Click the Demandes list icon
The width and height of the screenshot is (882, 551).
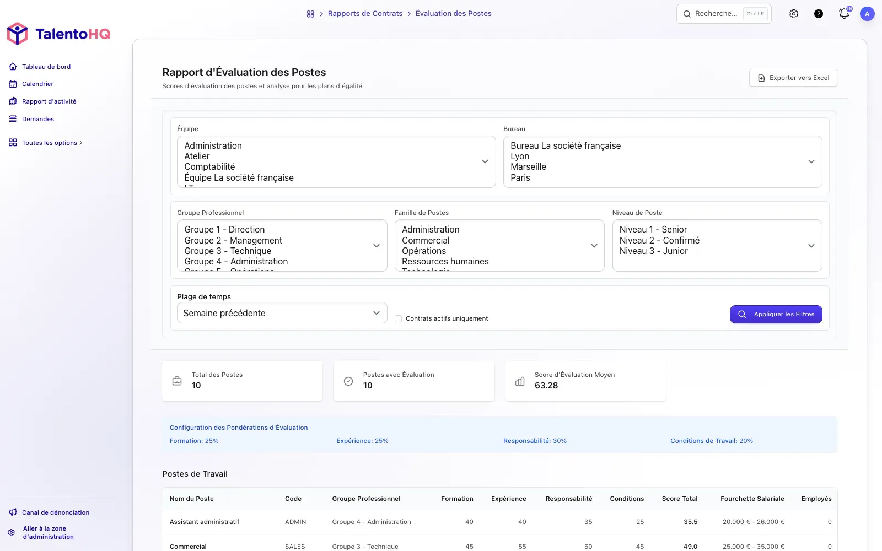coord(13,119)
